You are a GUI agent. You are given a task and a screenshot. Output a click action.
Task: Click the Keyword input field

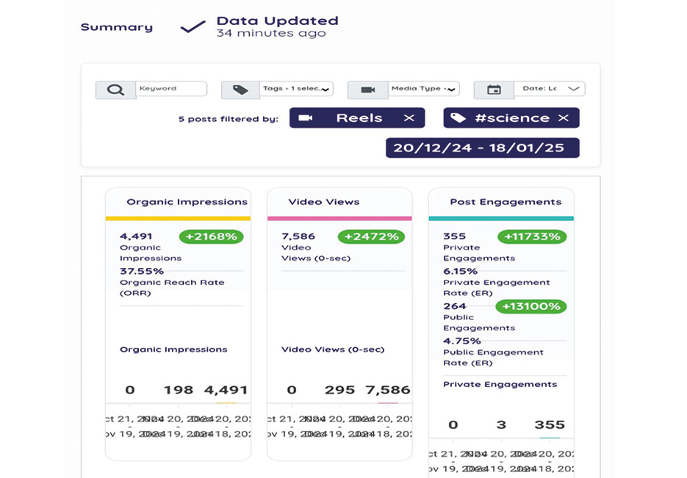click(x=171, y=88)
